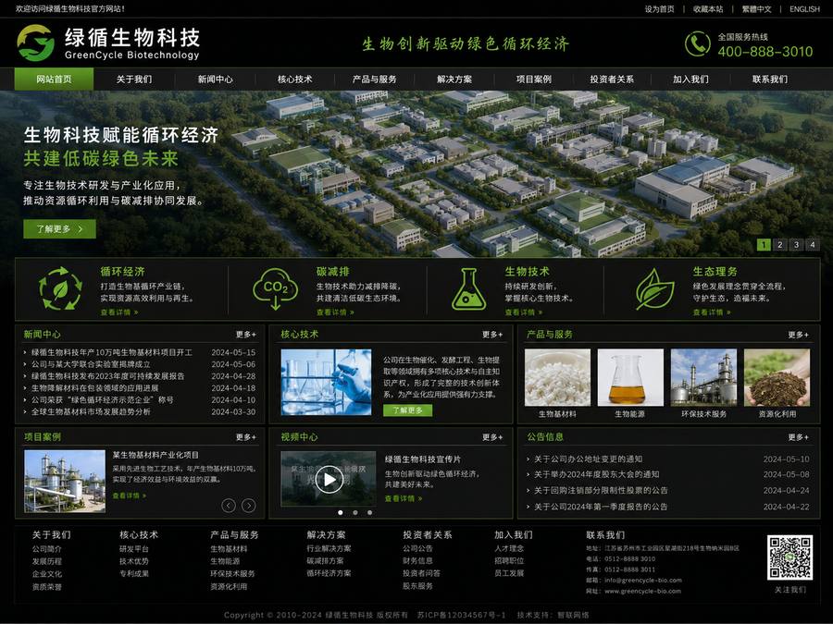
Task: Select second video carousel dot
Action: 355,512
